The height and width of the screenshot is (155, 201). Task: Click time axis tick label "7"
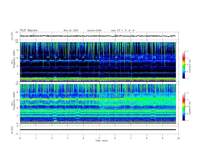[x=131, y=138]
